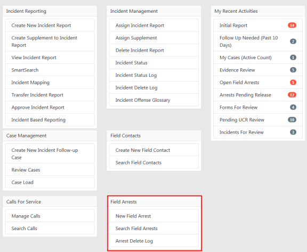Click the My Cases active count badge

293,58
